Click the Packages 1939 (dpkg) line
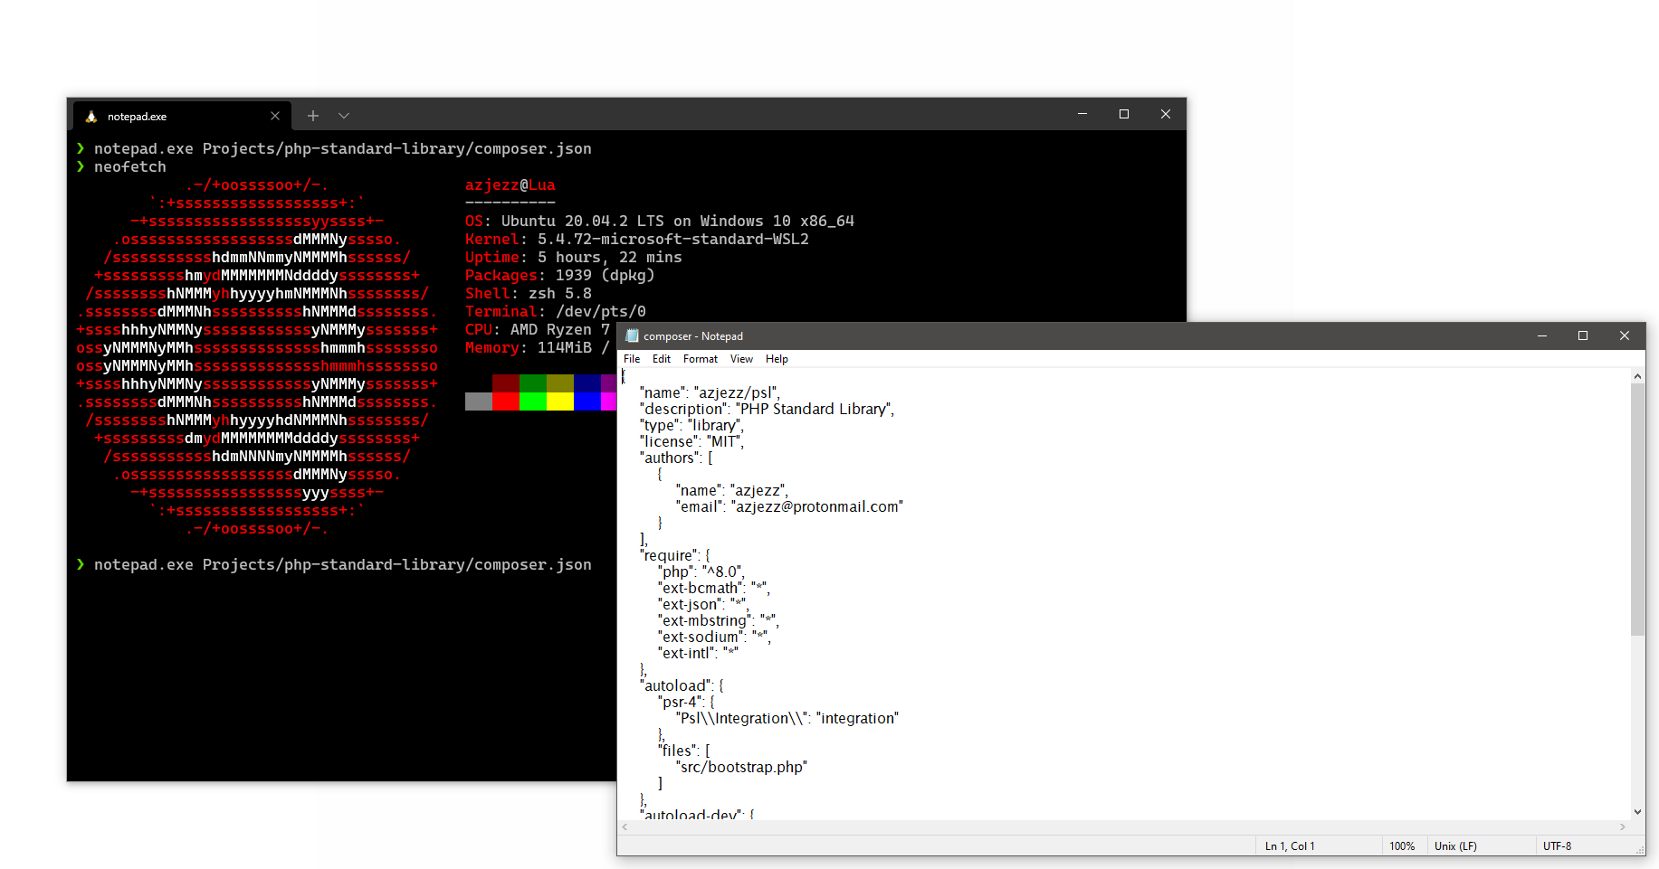1659x869 pixels. 560,275
